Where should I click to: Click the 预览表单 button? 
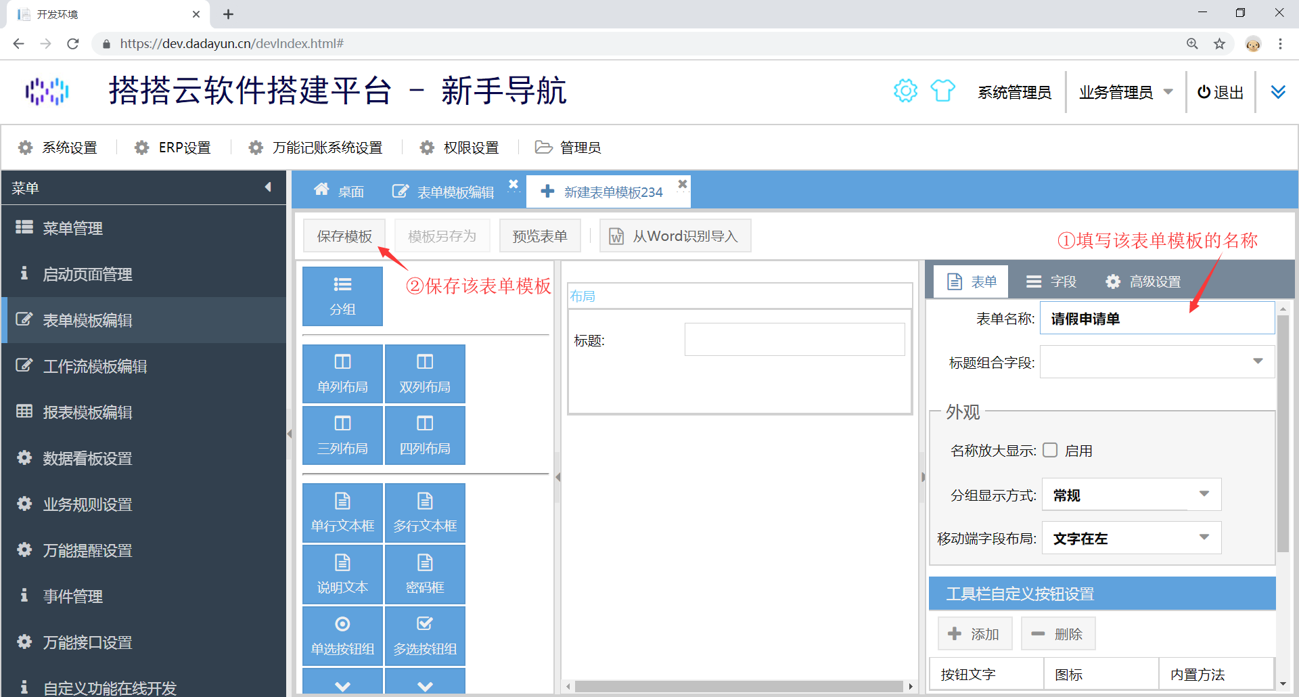(x=540, y=235)
